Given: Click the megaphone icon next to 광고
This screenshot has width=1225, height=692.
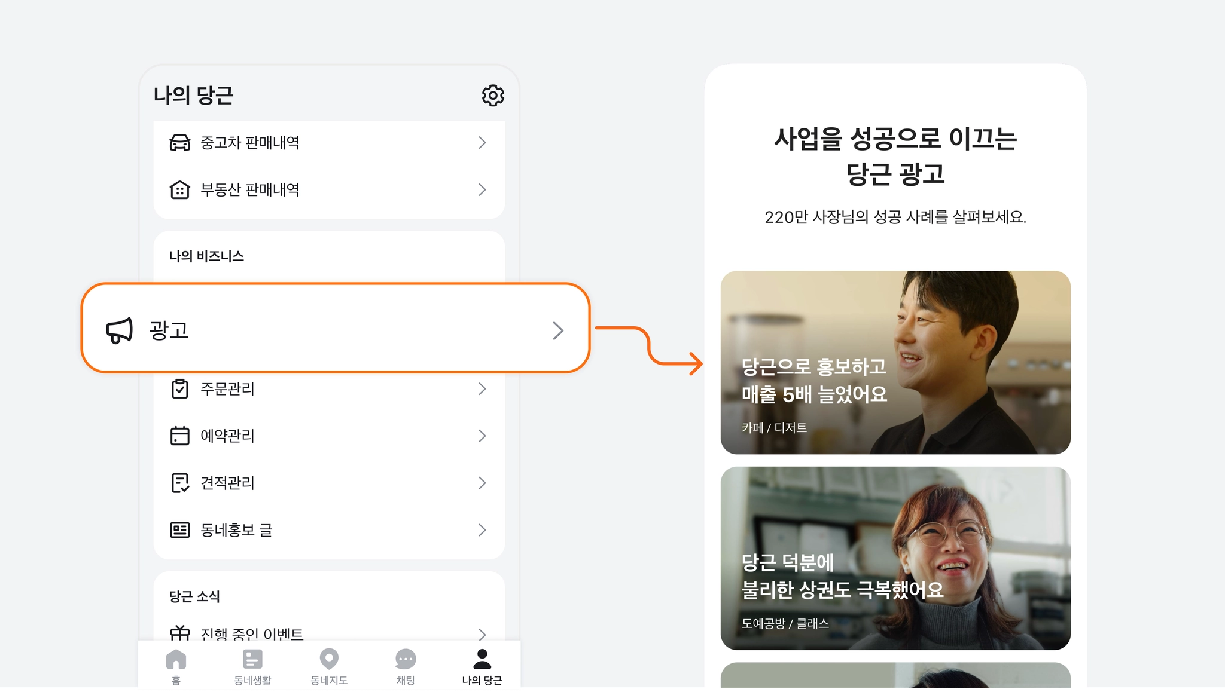Looking at the screenshot, I should 119,330.
